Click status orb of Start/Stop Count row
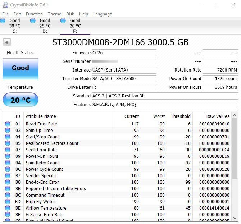 8,137
